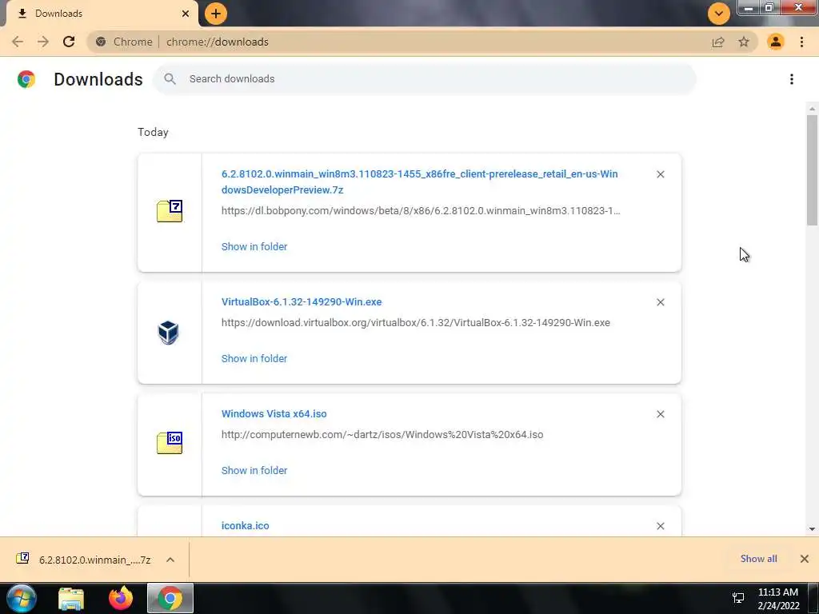Reload the downloads page
Image resolution: width=819 pixels, height=614 pixels.
point(69,42)
